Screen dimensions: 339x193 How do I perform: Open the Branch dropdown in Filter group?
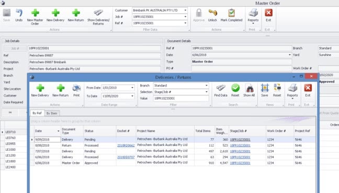(207, 86)
